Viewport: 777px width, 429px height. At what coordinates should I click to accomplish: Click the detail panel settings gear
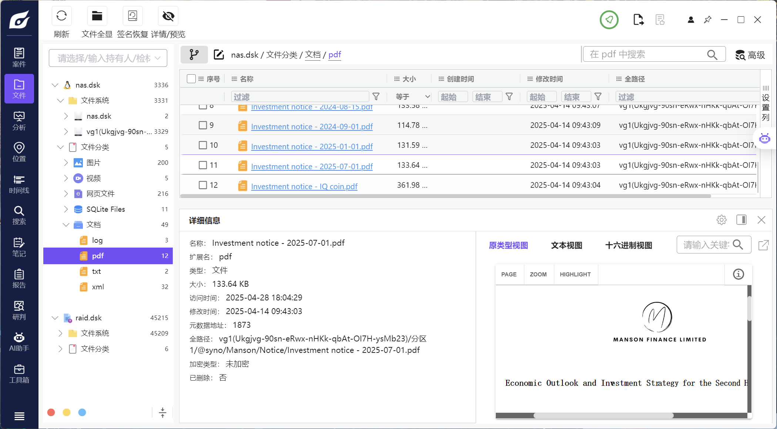tap(721, 220)
